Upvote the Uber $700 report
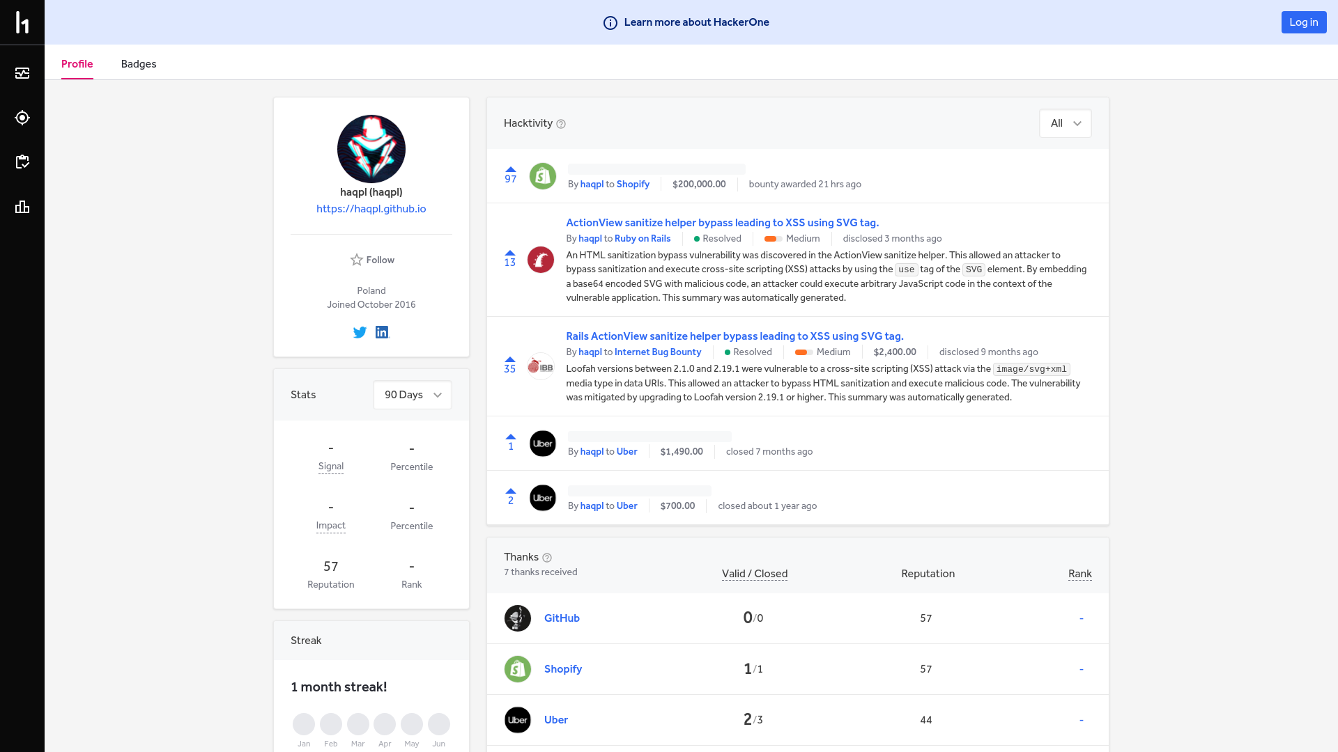1338x752 pixels. (511, 491)
